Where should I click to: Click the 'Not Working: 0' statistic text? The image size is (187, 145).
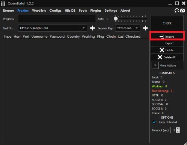[162, 91]
